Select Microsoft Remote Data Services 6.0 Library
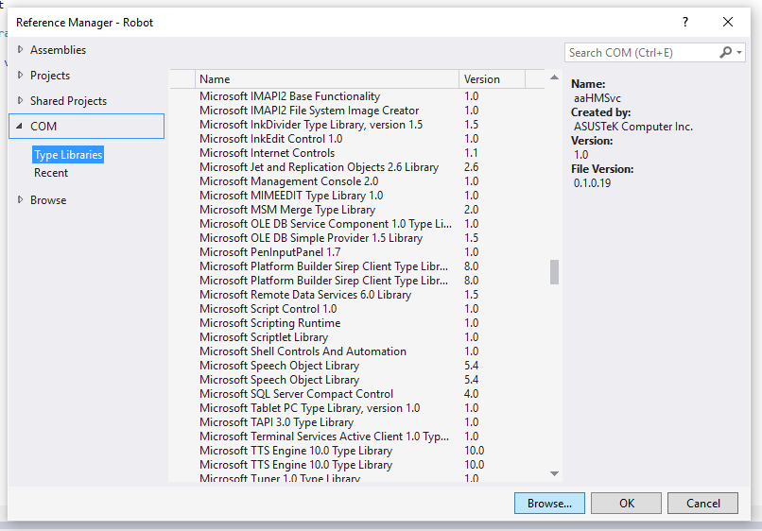The image size is (762, 531). click(x=357, y=295)
